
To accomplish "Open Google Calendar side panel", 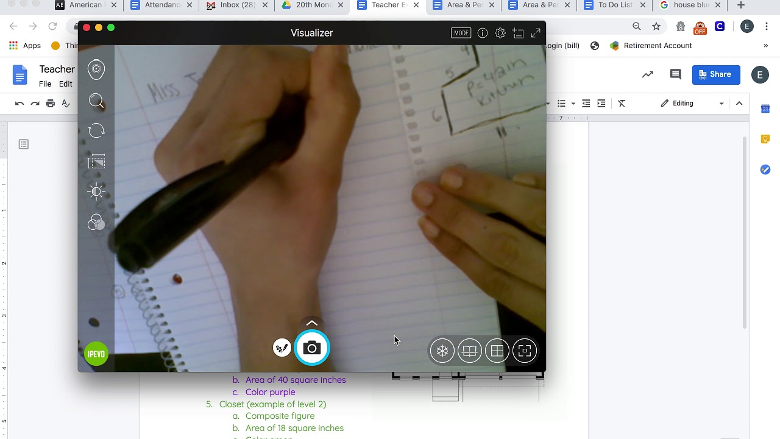I will pos(765,109).
